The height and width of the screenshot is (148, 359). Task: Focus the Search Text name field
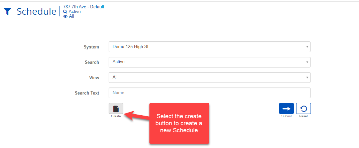click(x=209, y=93)
